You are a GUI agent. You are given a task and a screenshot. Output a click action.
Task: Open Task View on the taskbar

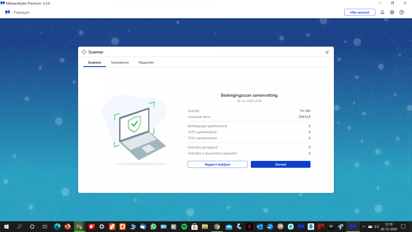tap(45, 227)
